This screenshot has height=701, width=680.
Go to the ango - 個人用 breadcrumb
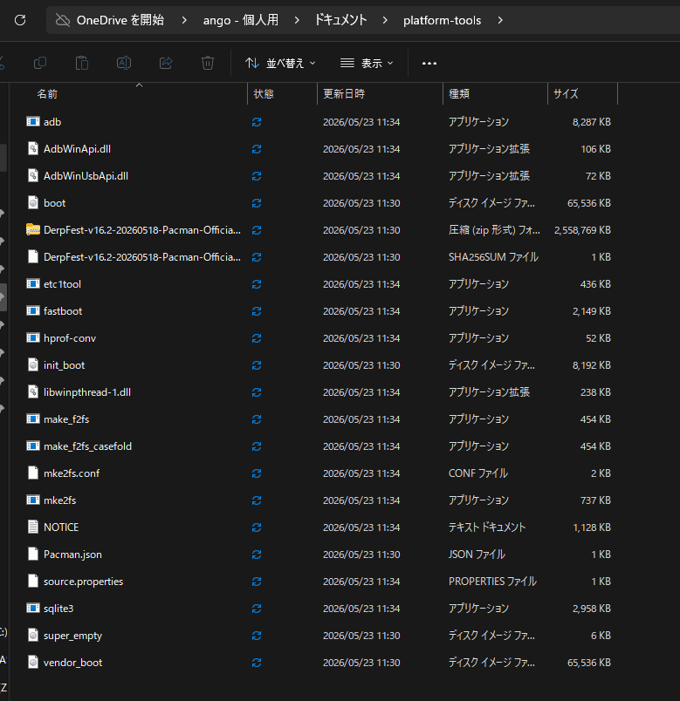point(241,20)
